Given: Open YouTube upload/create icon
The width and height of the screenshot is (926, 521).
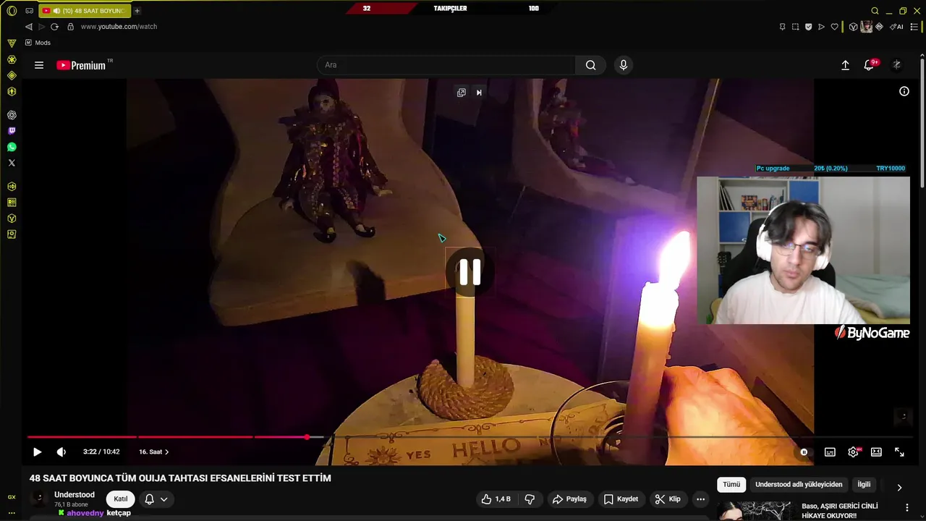Looking at the screenshot, I should (845, 65).
